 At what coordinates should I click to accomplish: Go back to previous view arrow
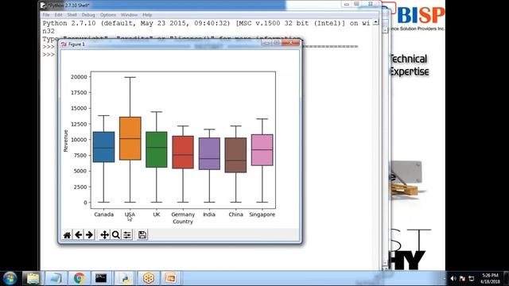click(78, 235)
